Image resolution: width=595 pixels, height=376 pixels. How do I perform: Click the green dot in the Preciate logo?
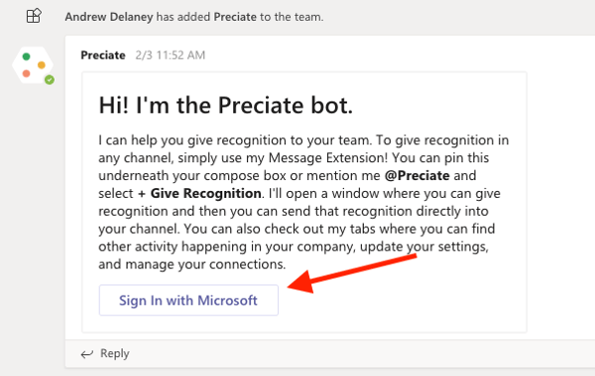[26, 56]
